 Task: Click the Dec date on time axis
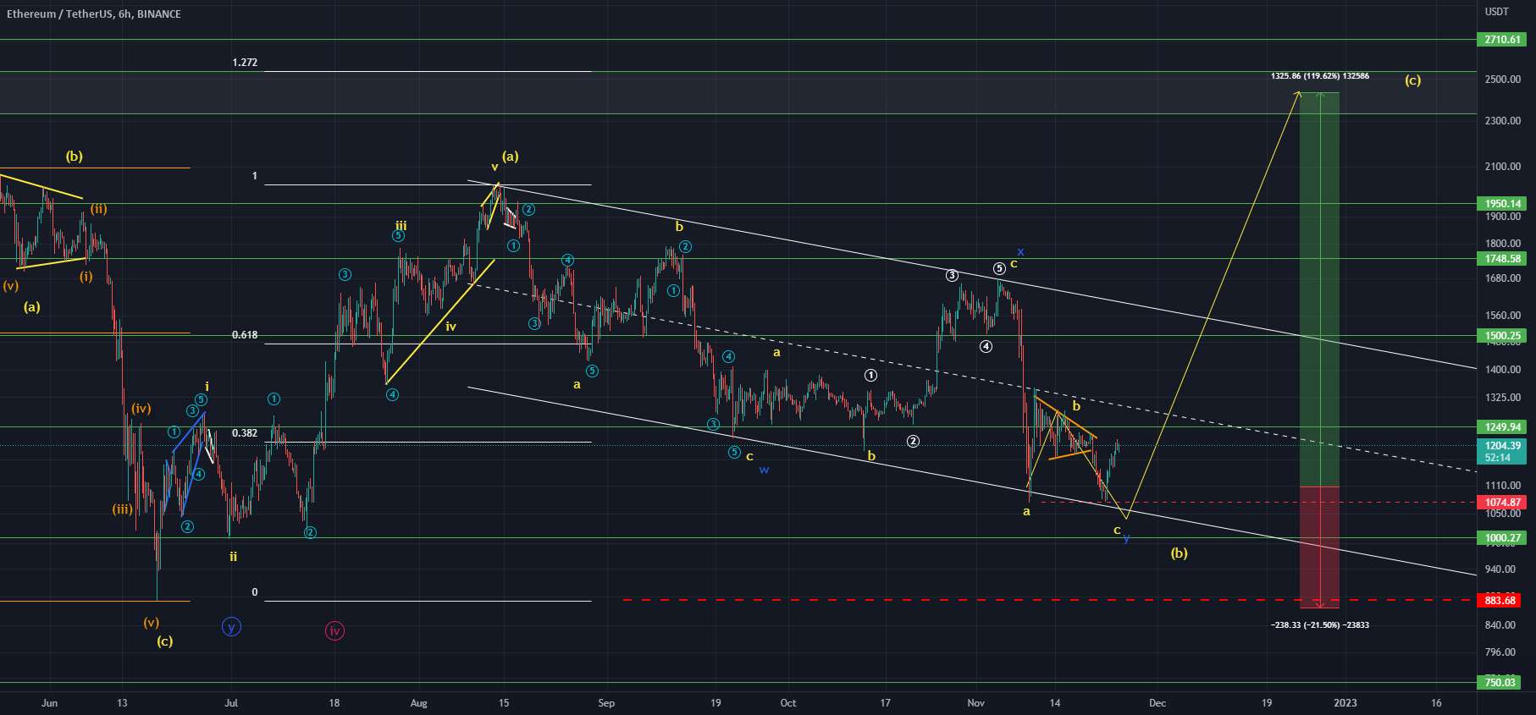(1158, 703)
